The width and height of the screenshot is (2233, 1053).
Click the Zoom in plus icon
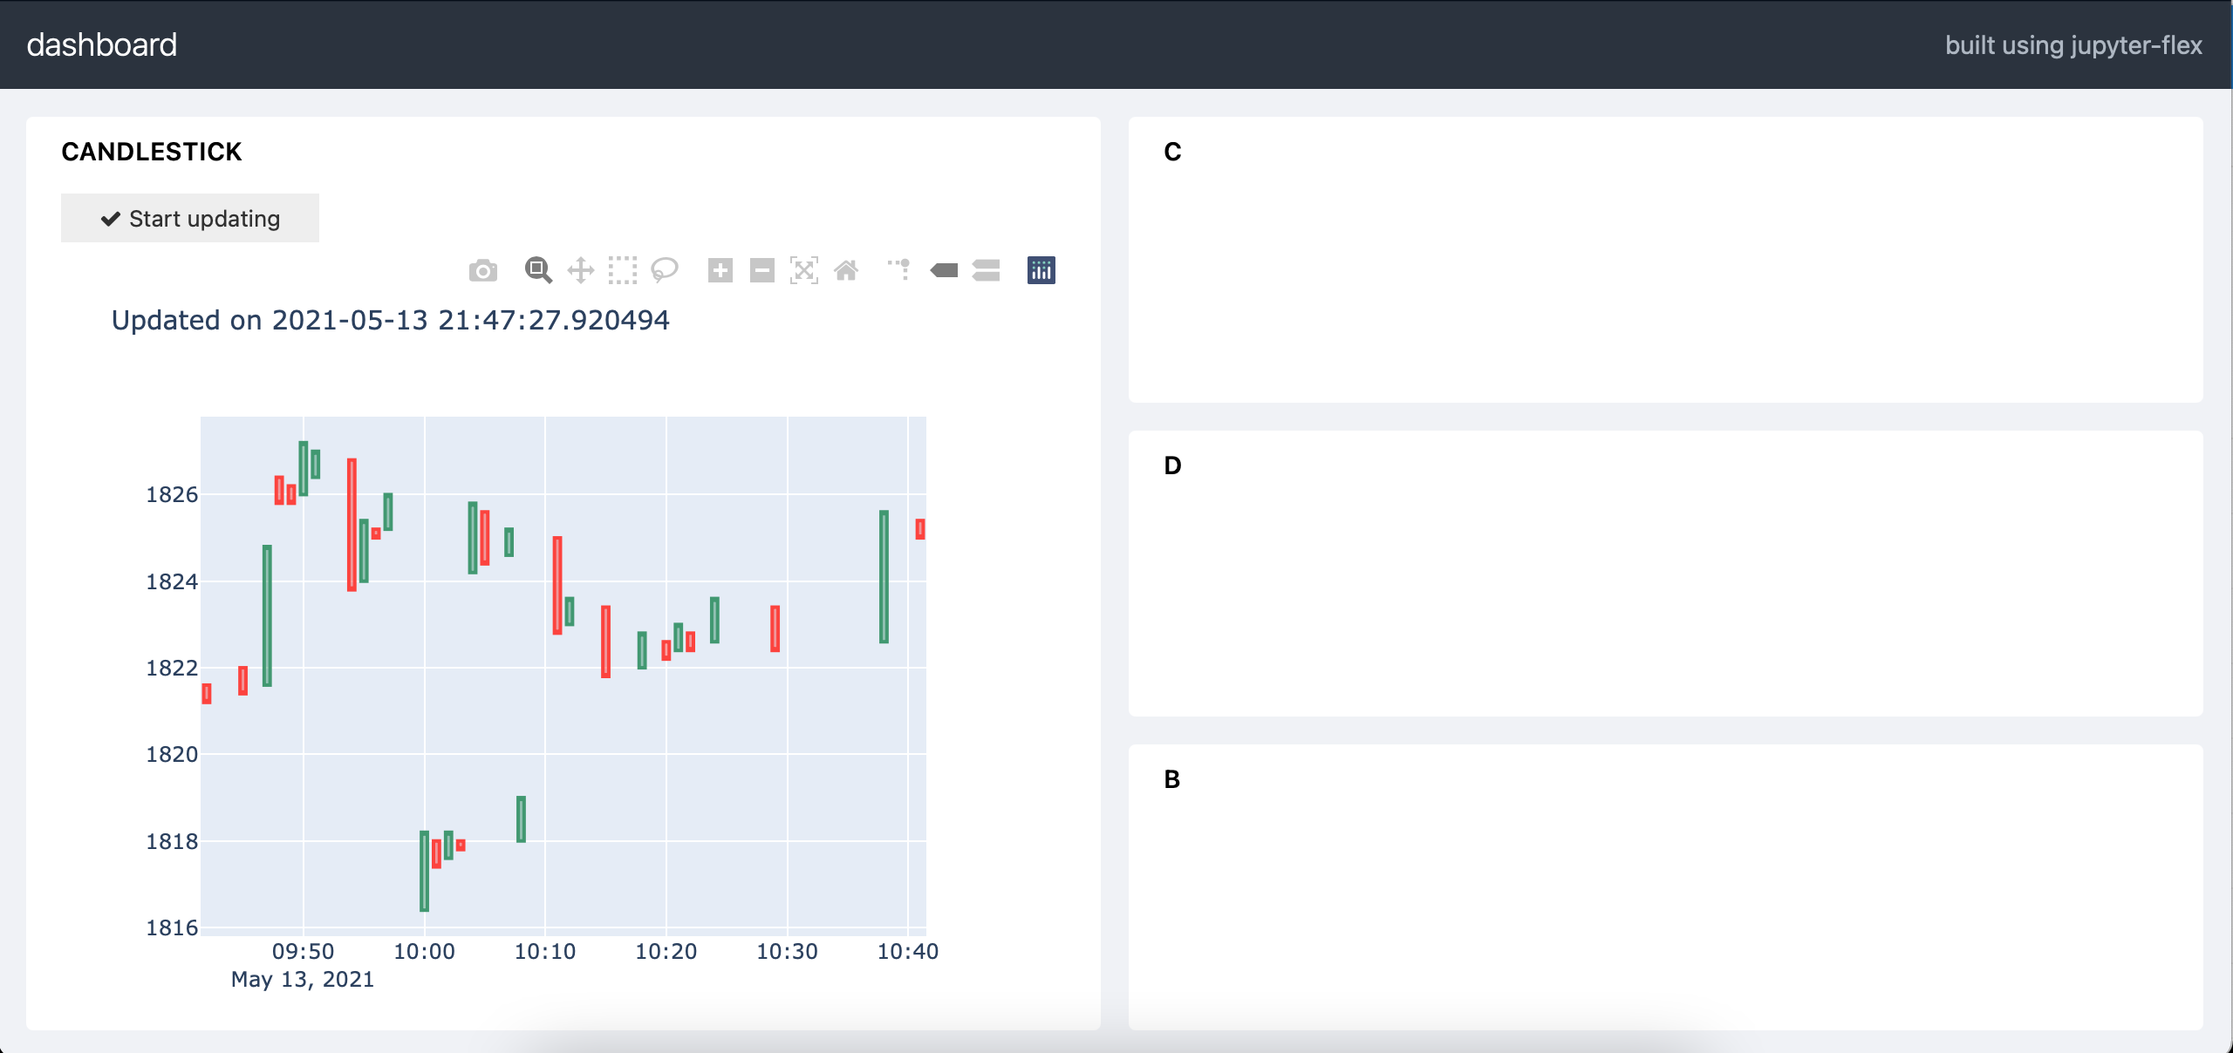720,270
